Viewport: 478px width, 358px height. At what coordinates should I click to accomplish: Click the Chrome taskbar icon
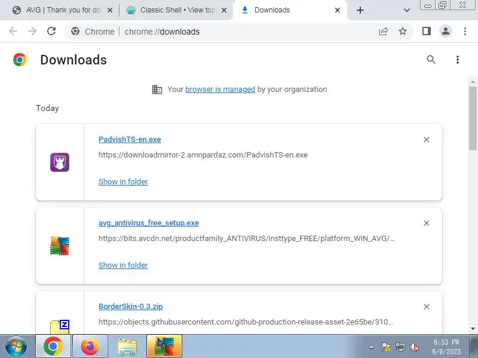click(x=53, y=347)
